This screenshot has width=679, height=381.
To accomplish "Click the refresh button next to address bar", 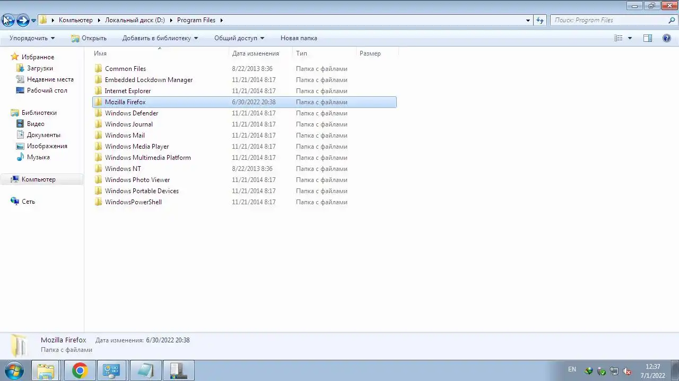I will click(540, 20).
